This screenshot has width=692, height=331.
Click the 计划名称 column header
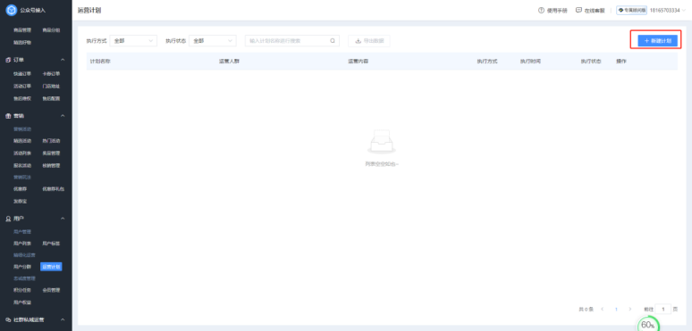[100, 62]
